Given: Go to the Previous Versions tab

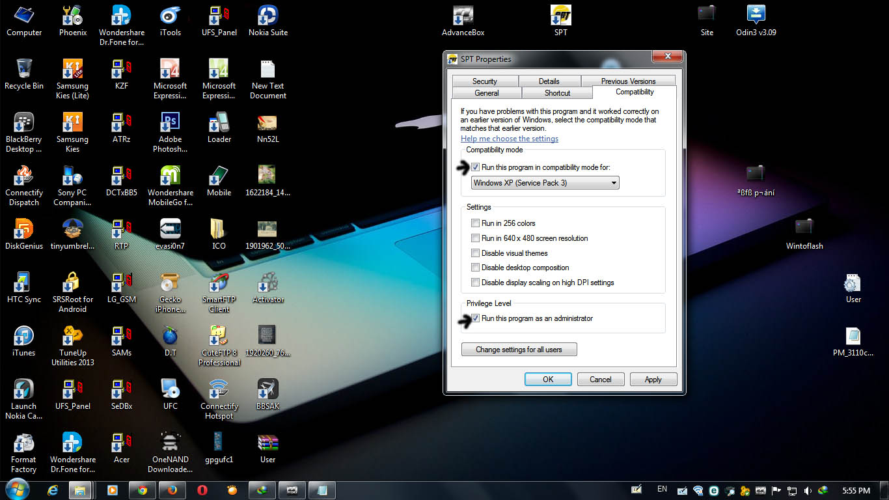Looking at the screenshot, I should click(x=629, y=81).
